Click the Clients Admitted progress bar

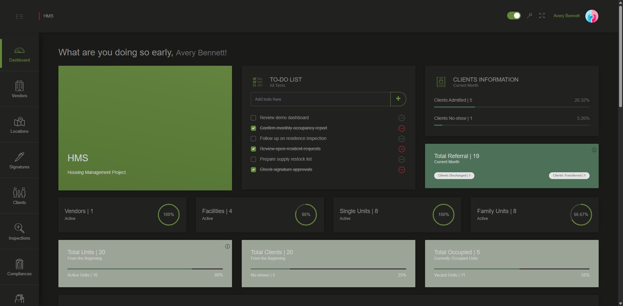coord(512,107)
